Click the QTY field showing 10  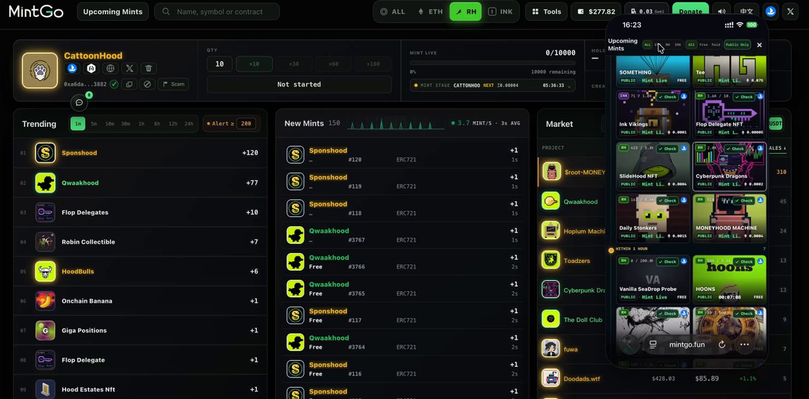coord(220,64)
